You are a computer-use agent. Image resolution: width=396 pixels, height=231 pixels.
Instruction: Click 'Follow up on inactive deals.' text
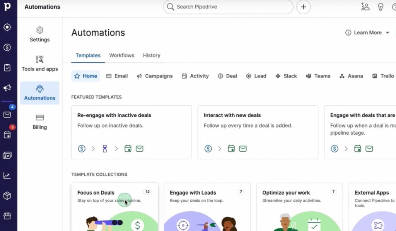click(x=110, y=126)
